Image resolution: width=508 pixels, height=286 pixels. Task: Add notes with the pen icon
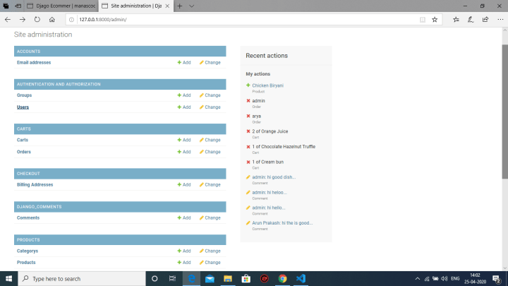pyautogui.click(x=471, y=20)
